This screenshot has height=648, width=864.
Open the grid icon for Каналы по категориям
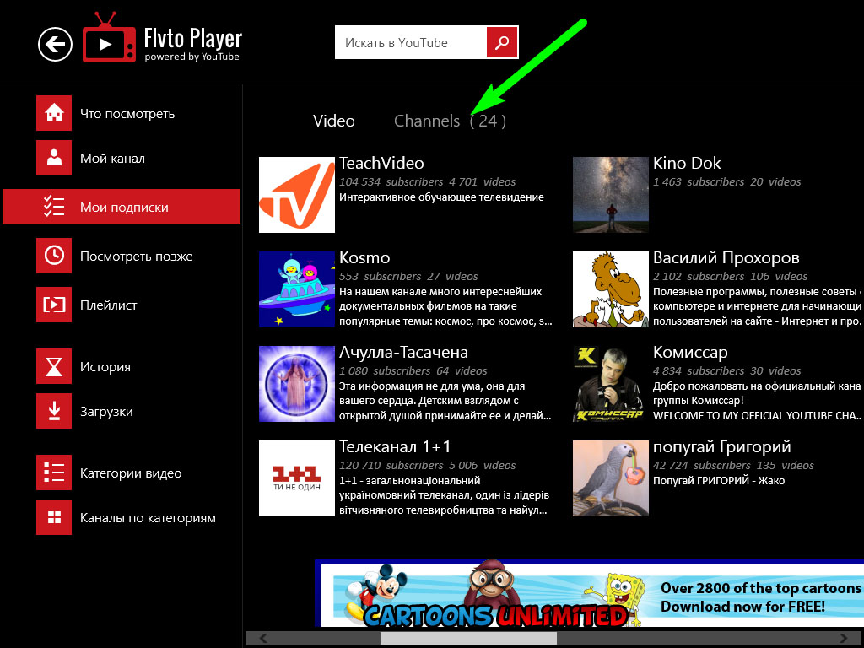54,517
